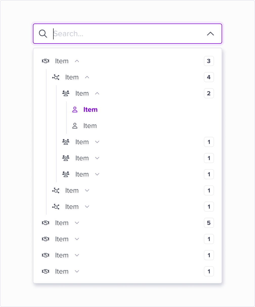Collapse the network Item showing badge 4

[87, 77]
